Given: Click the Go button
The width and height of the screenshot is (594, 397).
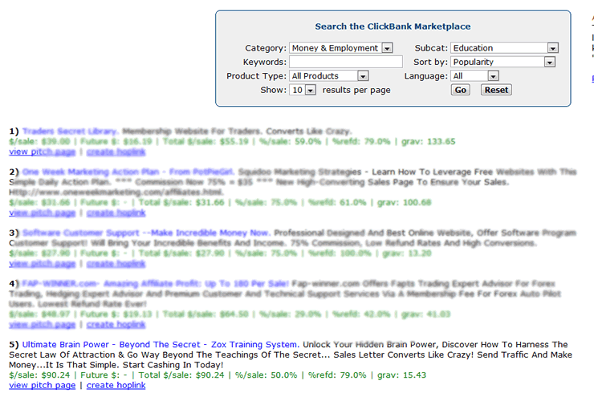Looking at the screenshot, I should point(460,90).
